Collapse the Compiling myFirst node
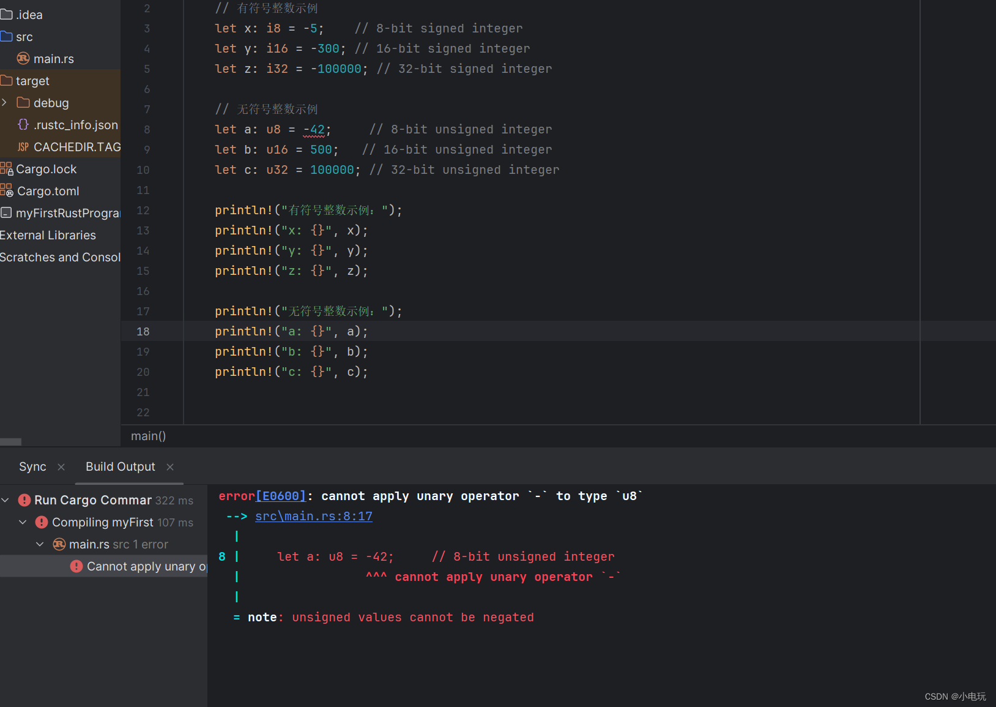Viewport: 996px width, 707px height. [23, 522]
